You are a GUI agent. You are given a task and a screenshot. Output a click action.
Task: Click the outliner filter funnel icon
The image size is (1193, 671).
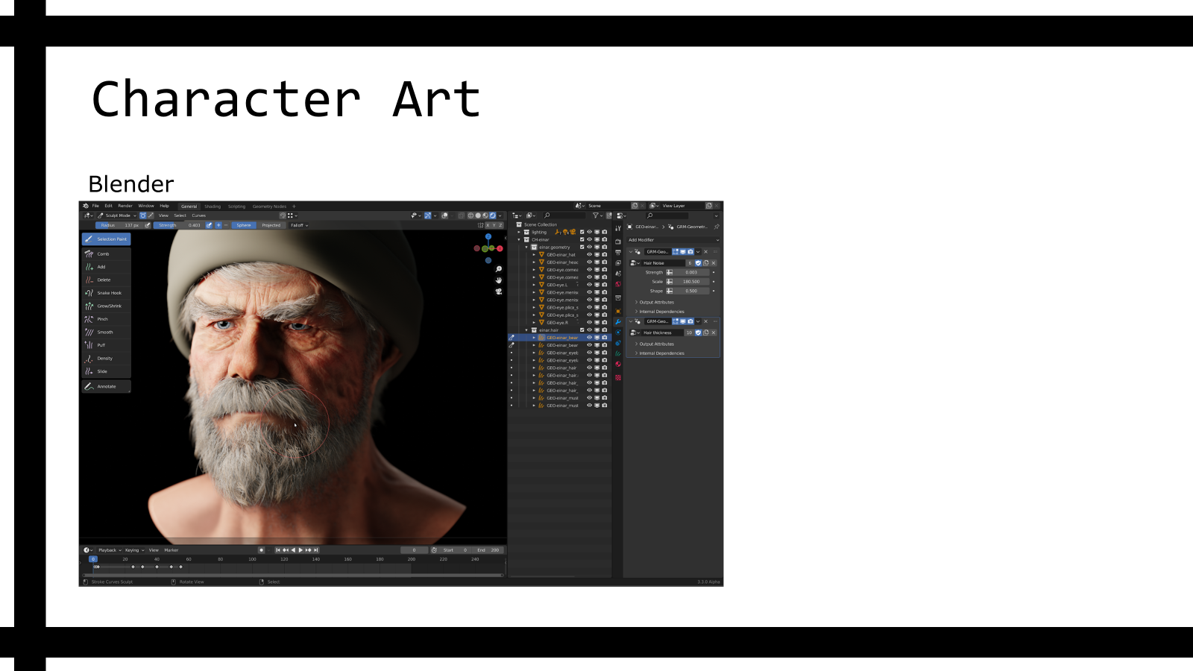596,215
